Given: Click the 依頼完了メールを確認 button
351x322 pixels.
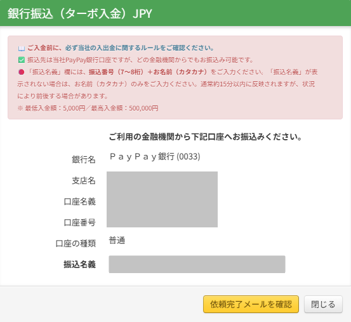Looking at the screenshot, I should pos(251,304).
